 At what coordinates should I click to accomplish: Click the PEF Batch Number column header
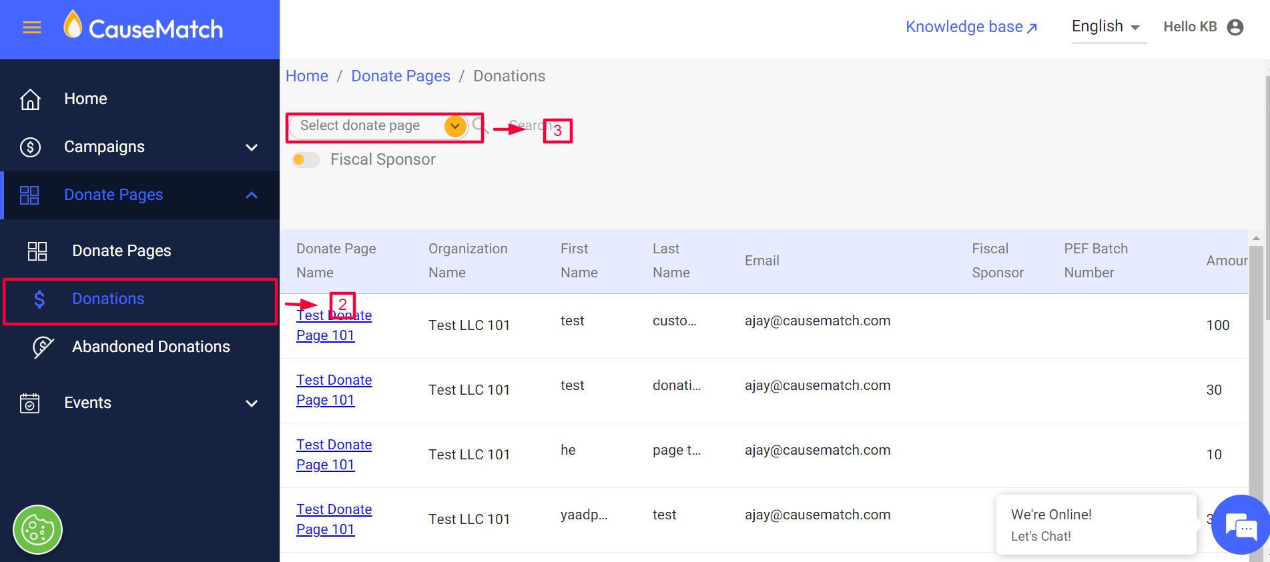tap(1096, 261)
